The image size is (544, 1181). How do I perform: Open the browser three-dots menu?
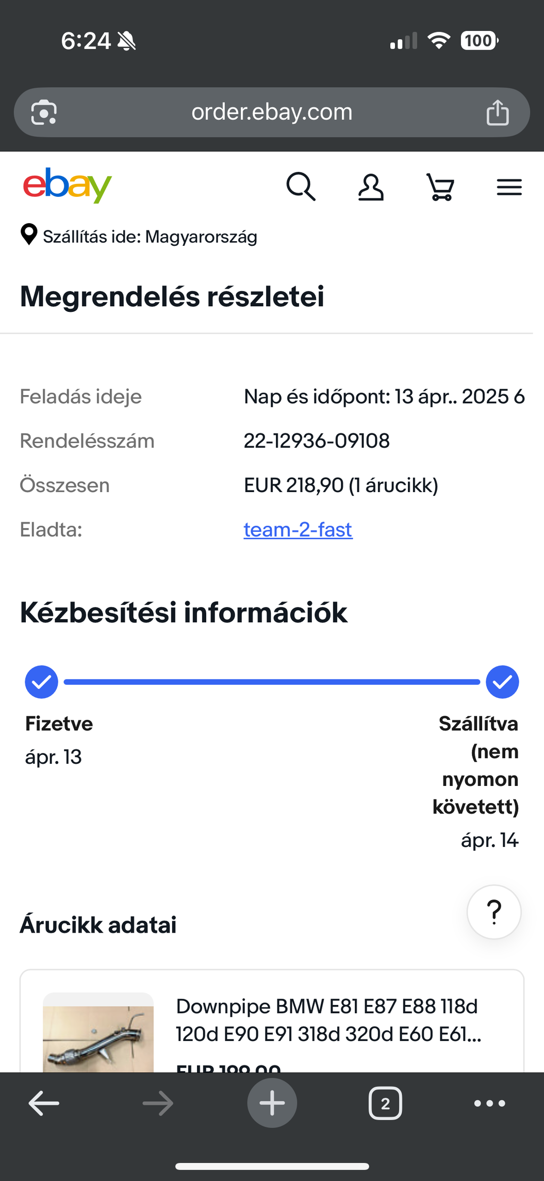tap(489, 1104)
